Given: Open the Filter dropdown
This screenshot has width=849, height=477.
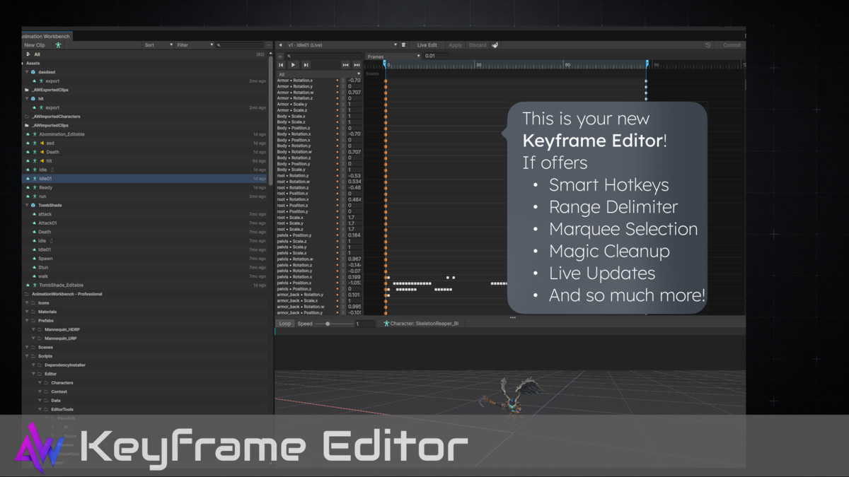Looking at the screenshot, I should click(x=195, y=45).
